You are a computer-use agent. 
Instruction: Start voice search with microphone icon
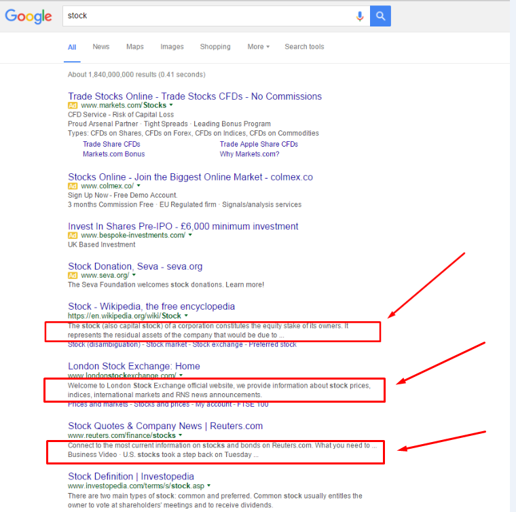point(360,16)
